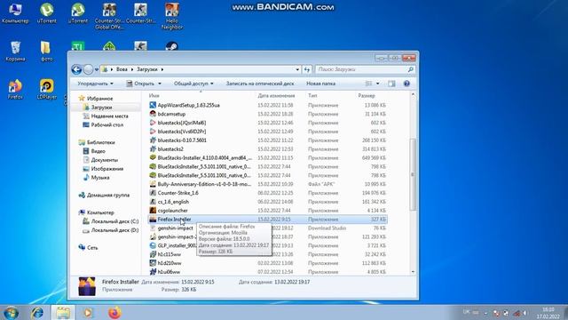Click the Back navigation arrow in Explorer
Screen dimensions: 568x320
[76, 69]
